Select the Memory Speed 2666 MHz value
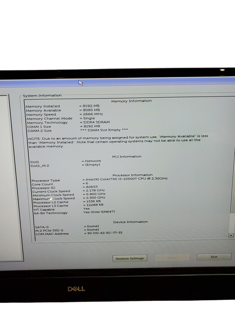This screenshot has height=313, width=235. (93, 114)
